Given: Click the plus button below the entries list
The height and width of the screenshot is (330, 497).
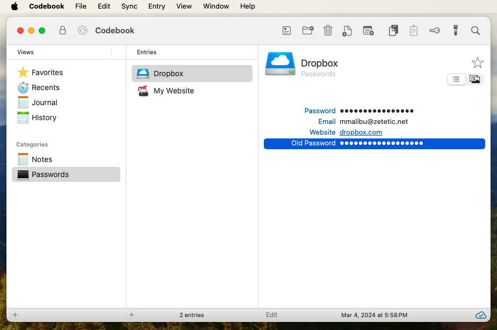Looking at the screenshot, I should click(x=132, y=315).
